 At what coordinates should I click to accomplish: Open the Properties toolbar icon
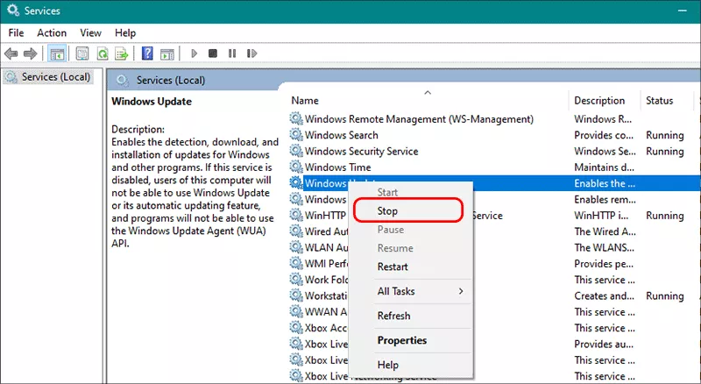point(82,53)
